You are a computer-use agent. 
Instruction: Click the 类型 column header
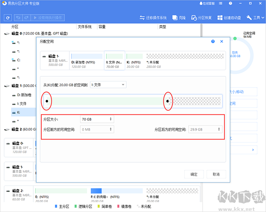[x=163, y=27]
